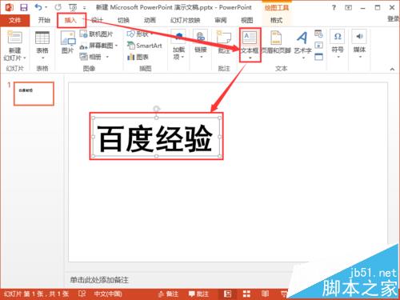Open the 审阅 tab
This screenshot has height=300, width=400.
point(221,20)
